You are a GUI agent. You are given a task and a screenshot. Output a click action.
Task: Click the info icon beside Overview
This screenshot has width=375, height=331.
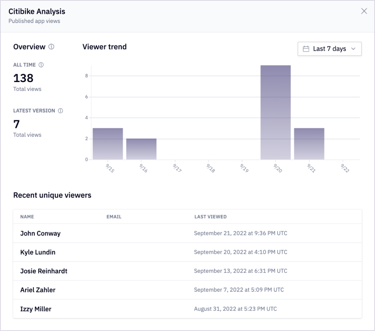click(51, 47)
